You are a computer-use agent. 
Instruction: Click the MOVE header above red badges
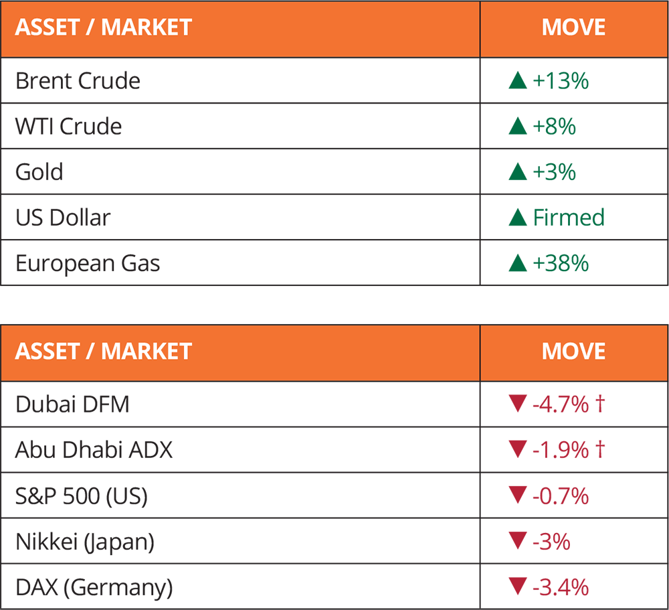(573, 352)
